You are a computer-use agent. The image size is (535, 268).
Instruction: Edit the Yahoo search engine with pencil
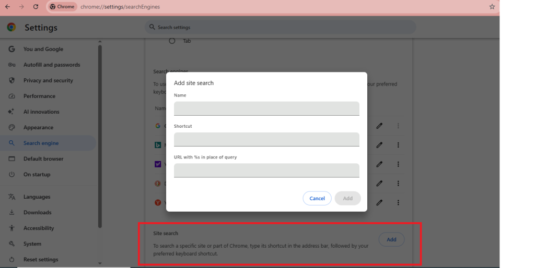pos(379,164)
